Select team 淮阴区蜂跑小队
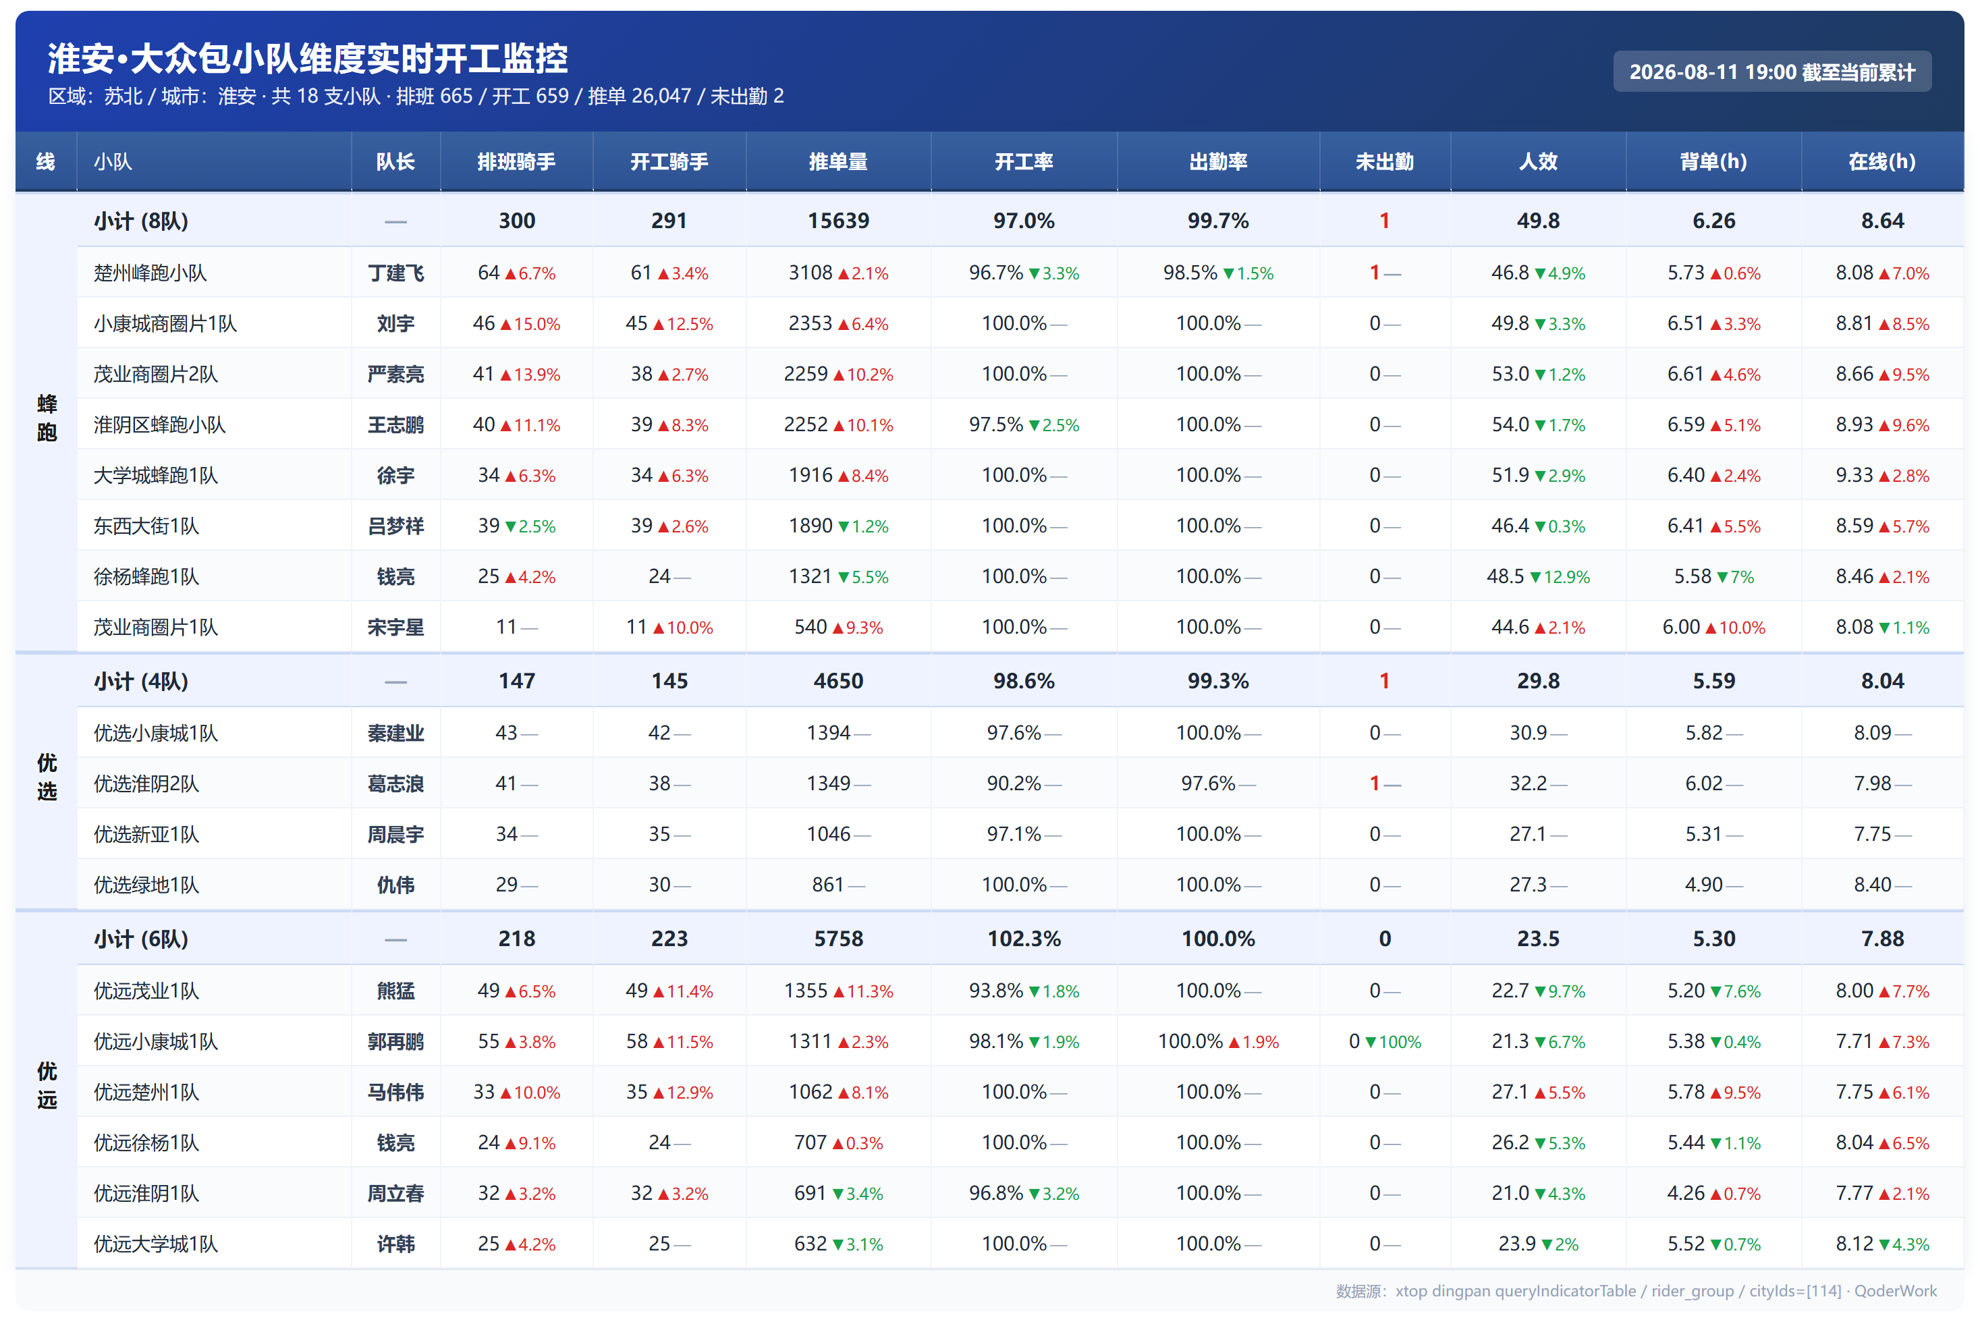The height and width of the screenshot is (1322, 1980). [x=159, y=425]
